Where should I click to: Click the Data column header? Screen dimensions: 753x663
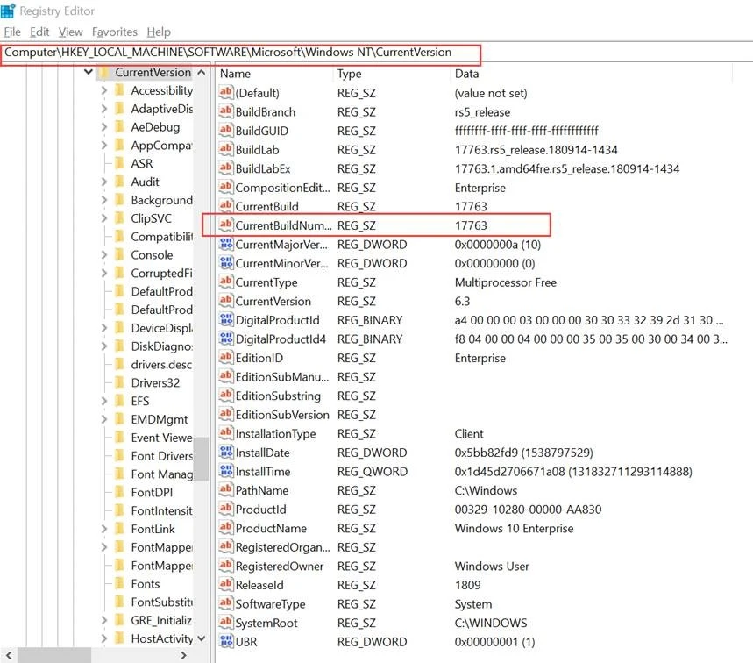[x=467, y=74]
